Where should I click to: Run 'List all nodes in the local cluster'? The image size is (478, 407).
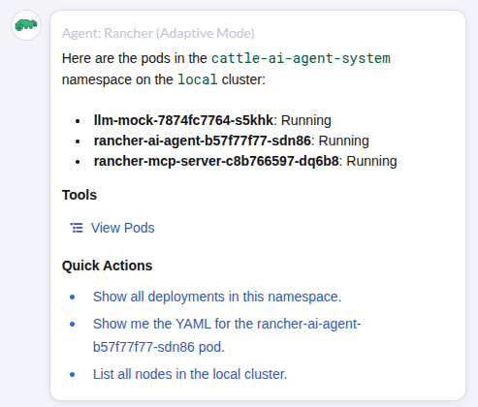click(x=190, y=374)
